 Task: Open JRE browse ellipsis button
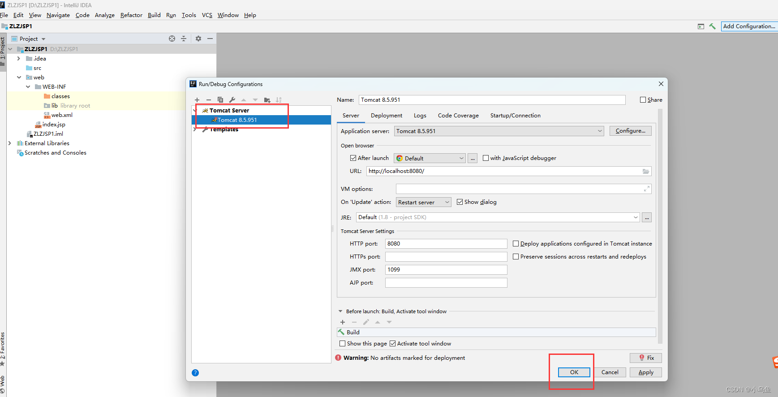coord(647,217)
